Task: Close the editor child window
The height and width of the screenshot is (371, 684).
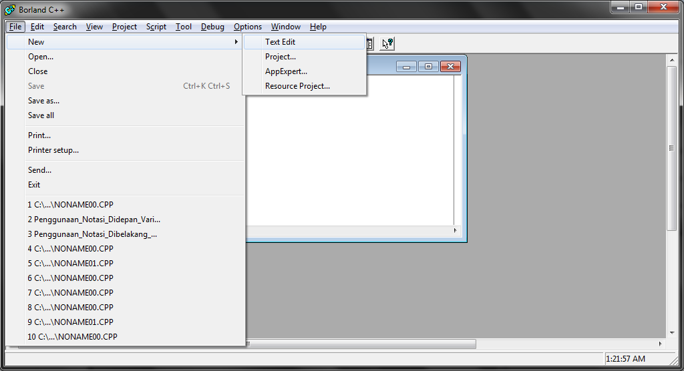Action: tap(451, 66)
